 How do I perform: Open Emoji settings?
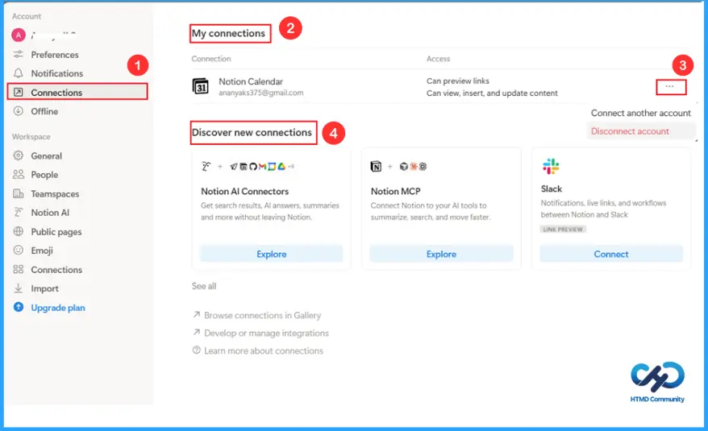point(42,251)
